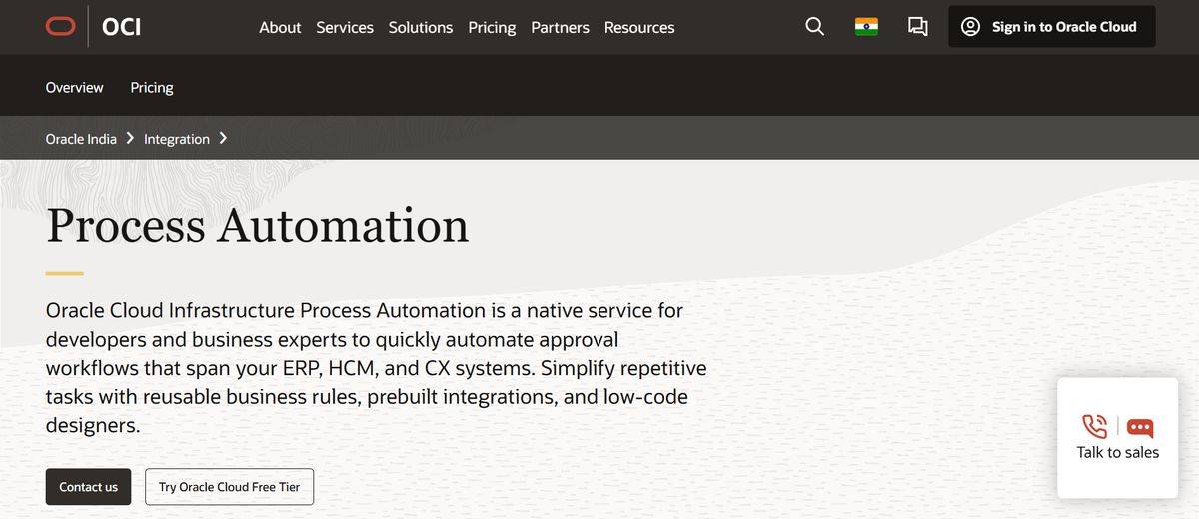Viewport: 1199px width, 519px height.
Task: Open the About menu
Action: 280,27
